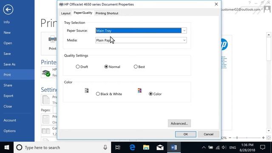The width and height of the screenshot is (272, 153).
Task: Select Color printing
Action: [x=150, y=94]
